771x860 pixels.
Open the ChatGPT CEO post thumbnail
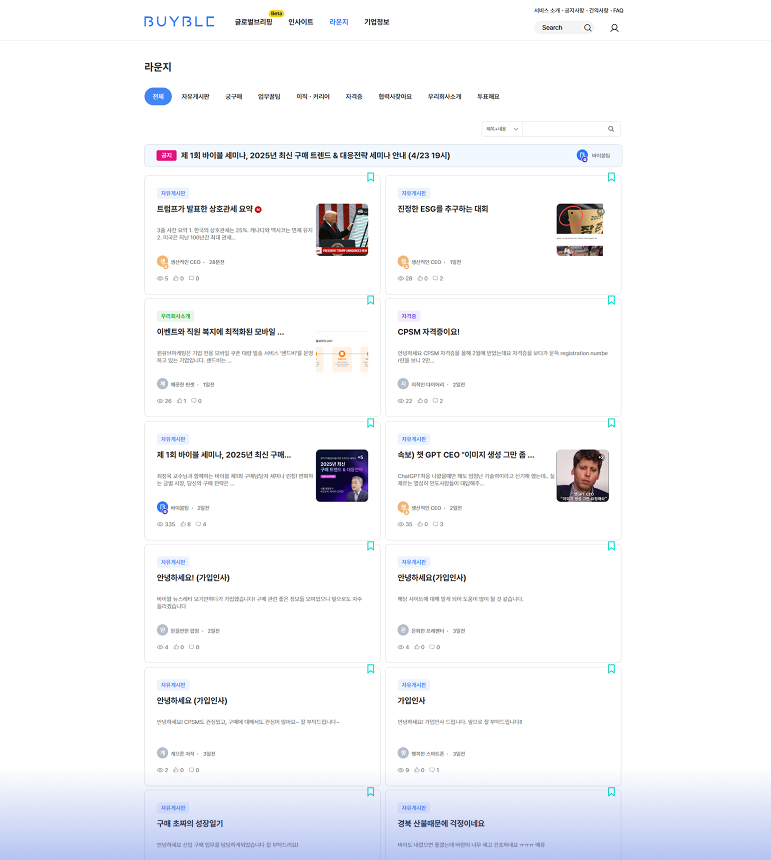pyautogui.click(x=583, y=475)
